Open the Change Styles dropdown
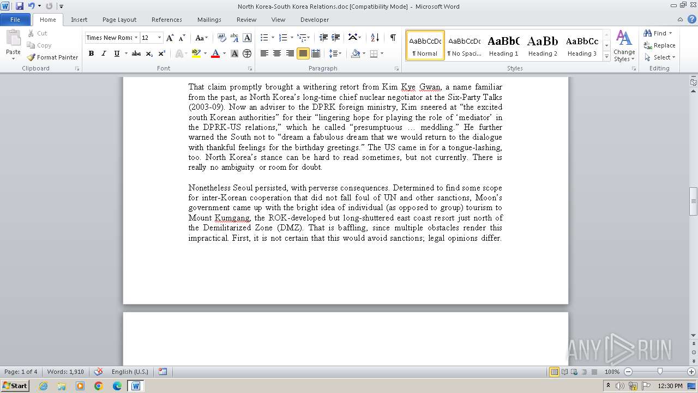 coord(624,46)
